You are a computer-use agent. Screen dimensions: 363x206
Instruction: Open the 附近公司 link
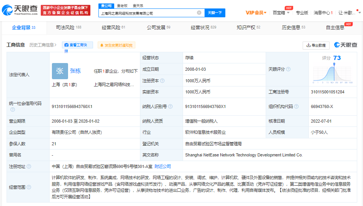coord(163,166)
